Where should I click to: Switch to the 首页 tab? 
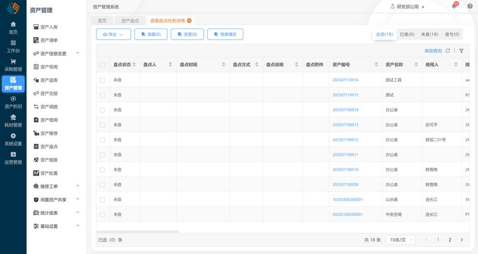click(102, 21)
